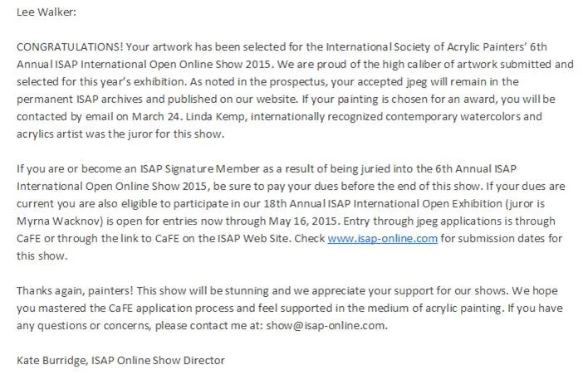The image size is (583, 384).
Task: Click the name 'Myrna Wacknov'
Action: [x=58, y=221]
